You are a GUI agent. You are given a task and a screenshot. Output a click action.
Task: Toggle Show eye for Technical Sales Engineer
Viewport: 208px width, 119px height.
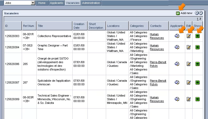point(198,99)
